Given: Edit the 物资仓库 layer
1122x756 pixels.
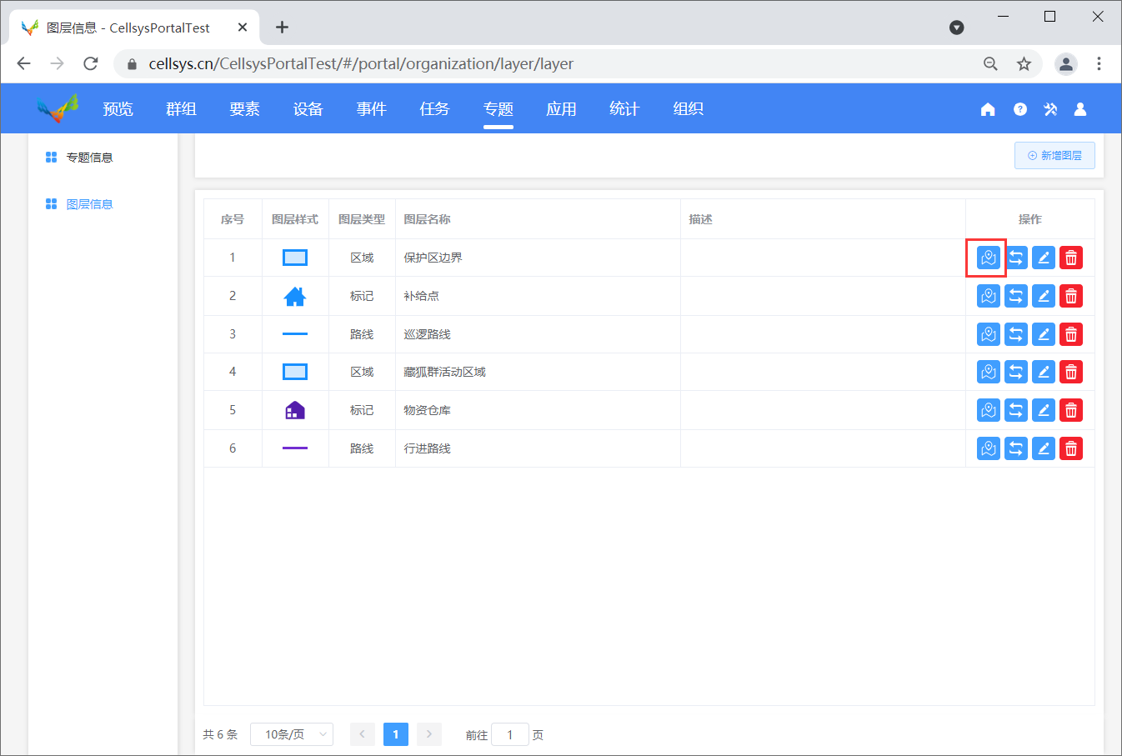Looking at the screenshot, I should point(1043,410).
